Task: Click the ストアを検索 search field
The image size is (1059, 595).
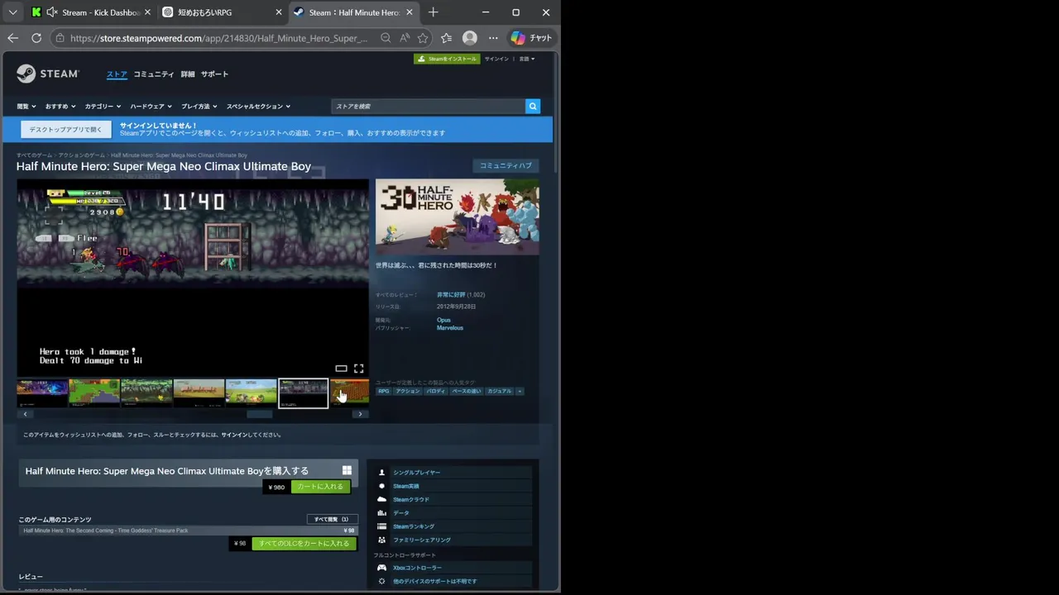Action: coord(428,107)
